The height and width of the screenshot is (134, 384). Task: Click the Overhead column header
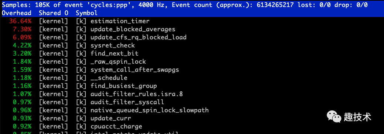click(17, 13)
